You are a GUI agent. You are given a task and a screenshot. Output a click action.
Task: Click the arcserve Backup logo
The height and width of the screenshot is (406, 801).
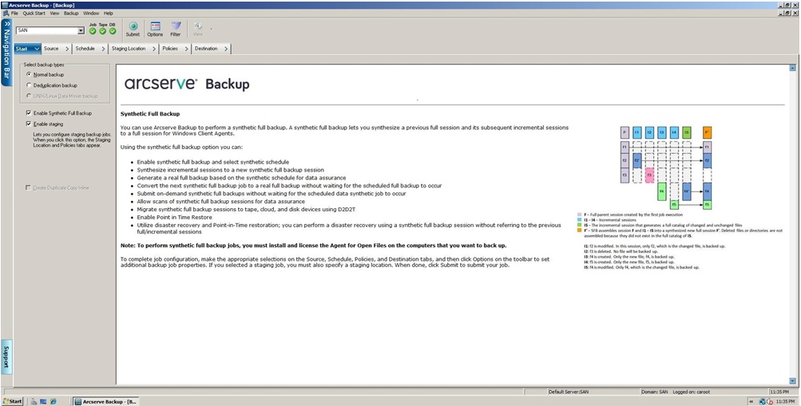(x=187, y=84)
